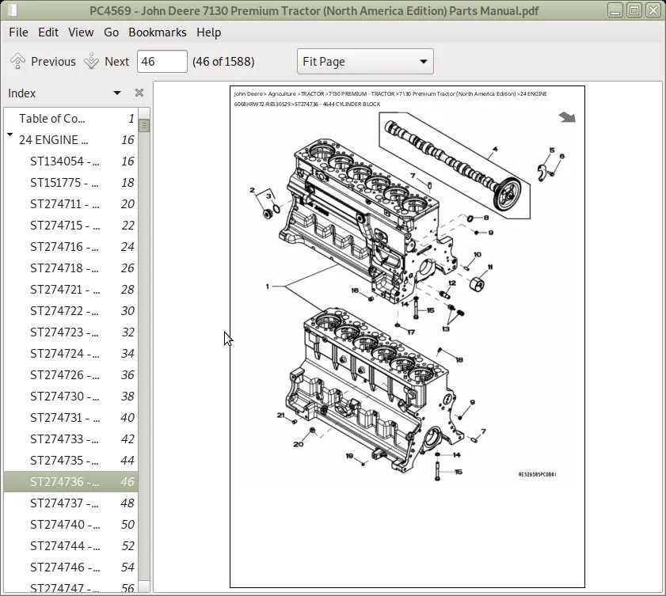The width and height of the screenshot is (666, 596).
Task: Go to the Next page button label
Action: pyautogui.click(x=116, y=62)
